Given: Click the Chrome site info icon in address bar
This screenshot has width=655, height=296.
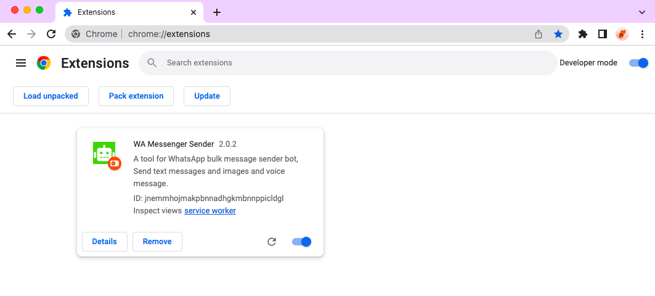Looking at the screenshot, I should point(76,35).
